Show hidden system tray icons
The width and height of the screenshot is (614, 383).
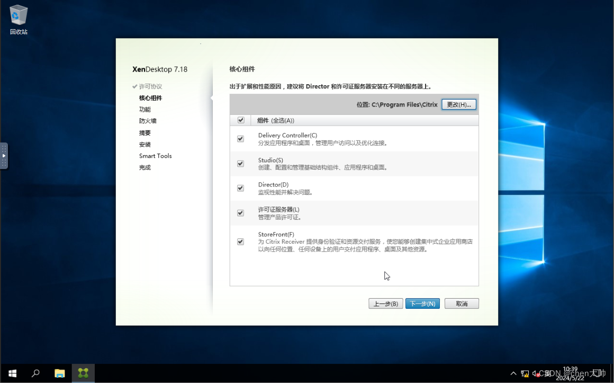coord(513,373)
